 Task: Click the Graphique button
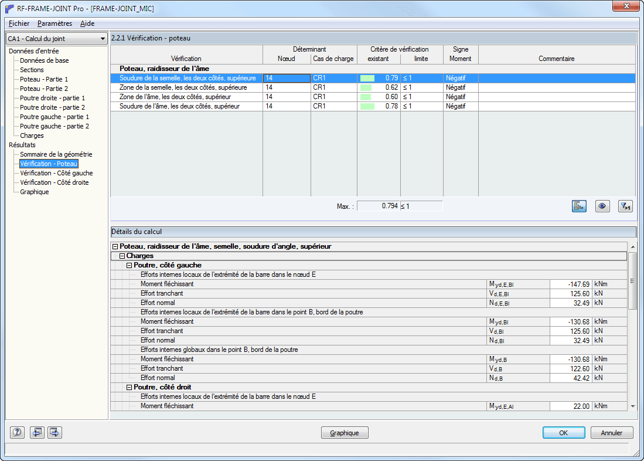pos(345,433)
